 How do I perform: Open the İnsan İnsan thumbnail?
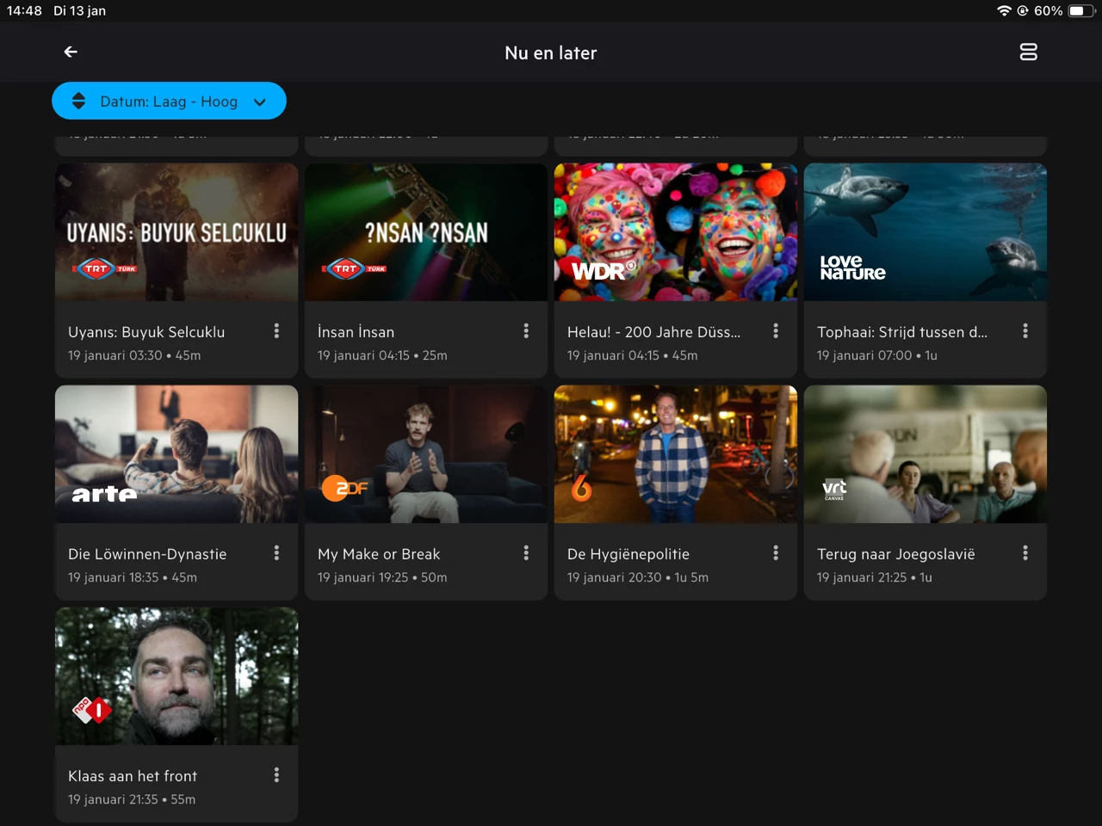pos(426,232)
